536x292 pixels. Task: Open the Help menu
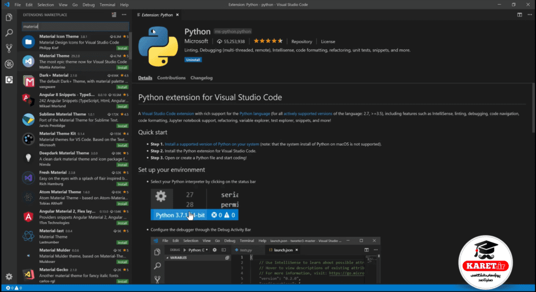tap(125, 5)
